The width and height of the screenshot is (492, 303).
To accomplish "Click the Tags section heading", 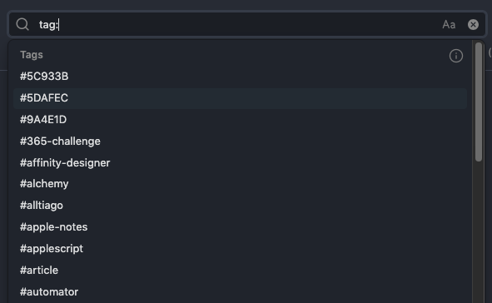I will point(32,55).
